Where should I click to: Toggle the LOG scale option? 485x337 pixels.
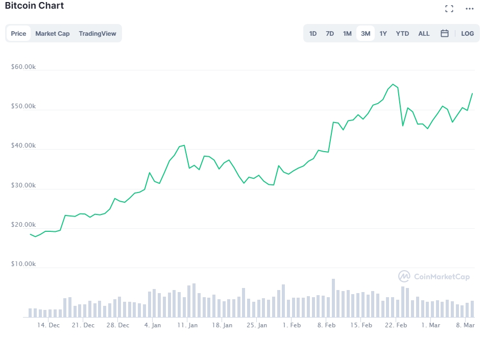(x=467, y=34)
